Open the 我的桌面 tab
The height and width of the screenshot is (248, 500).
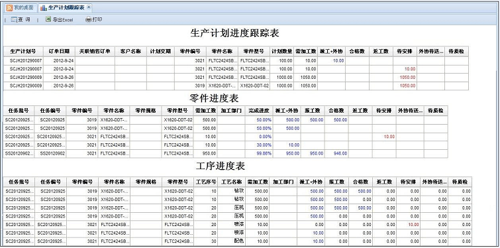pyautogui.click(x=20, y=8)
